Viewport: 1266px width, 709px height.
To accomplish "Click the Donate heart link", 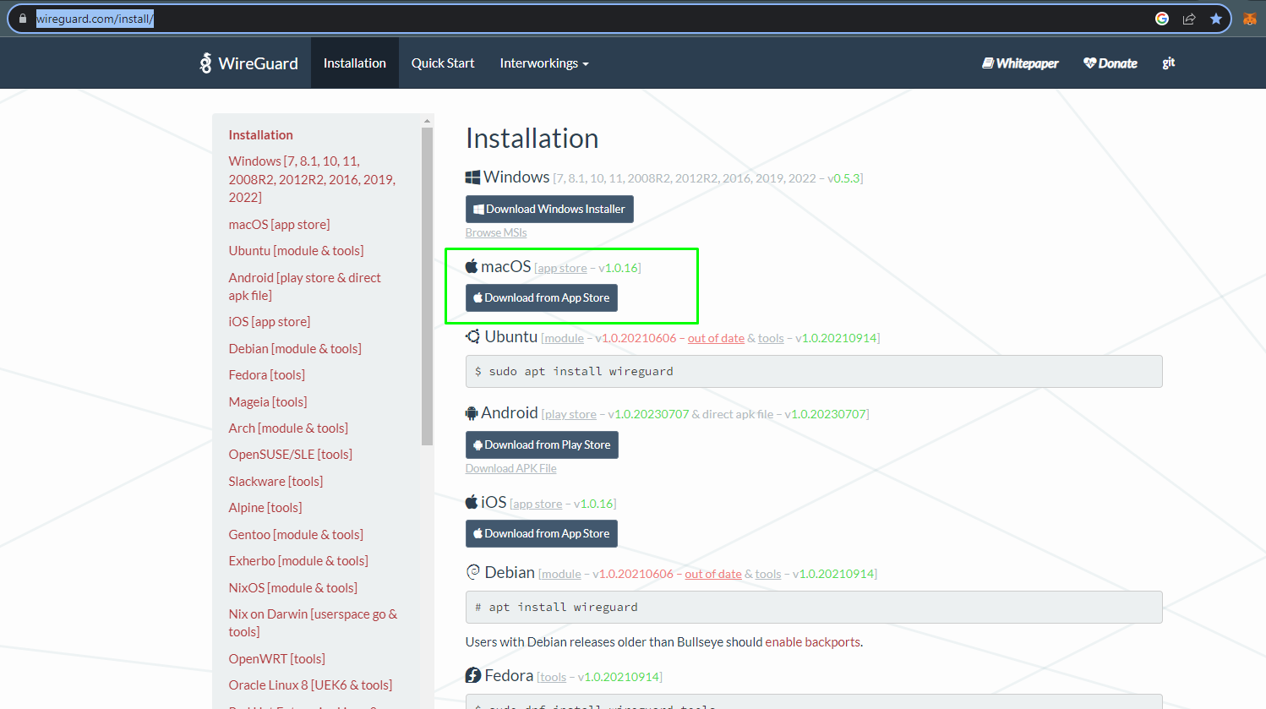I will tap(1110, 63).
